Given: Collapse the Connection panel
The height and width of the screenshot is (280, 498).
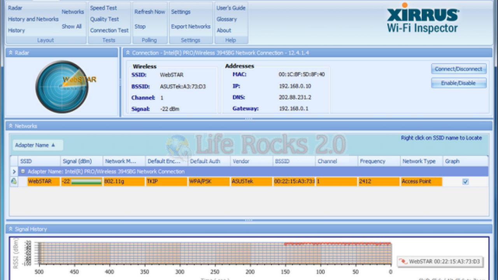Looking at the screenshot, I should [128, 52].
